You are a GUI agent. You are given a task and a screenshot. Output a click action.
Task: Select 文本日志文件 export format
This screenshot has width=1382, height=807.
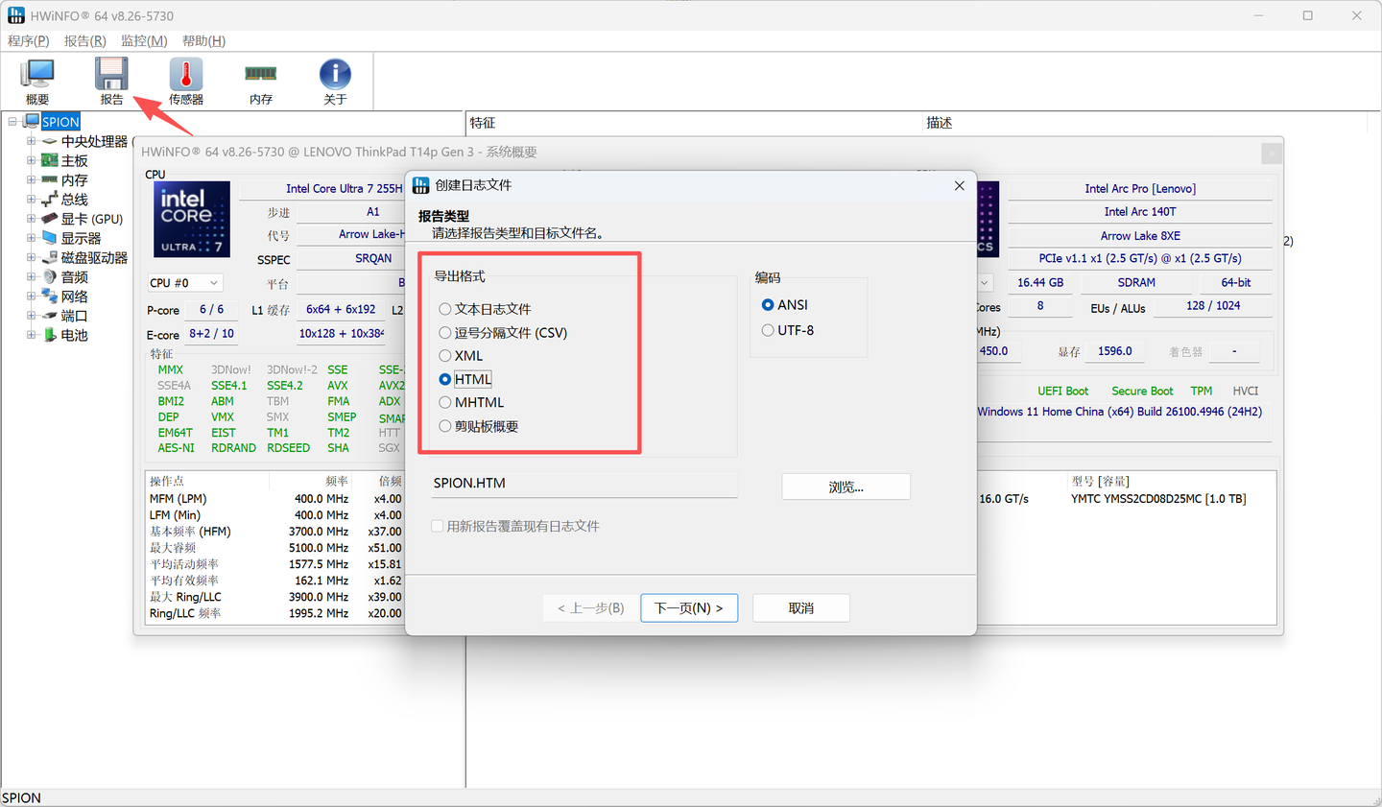pos(485,309)
